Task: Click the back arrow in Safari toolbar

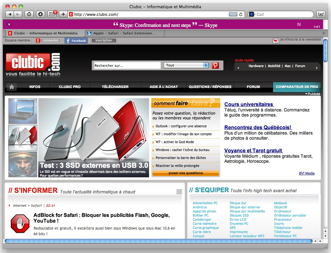Action: point(9,14)
